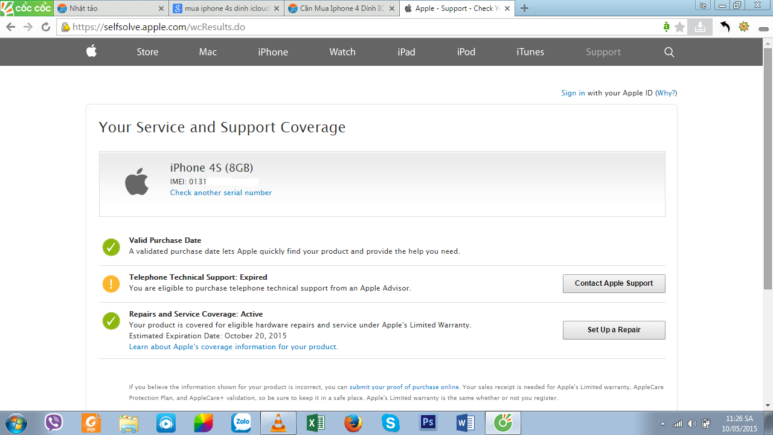Launch Firefox from the taskbar
Image resolution: width=773 pixels, height=435 pixels.
pos(353,423)
